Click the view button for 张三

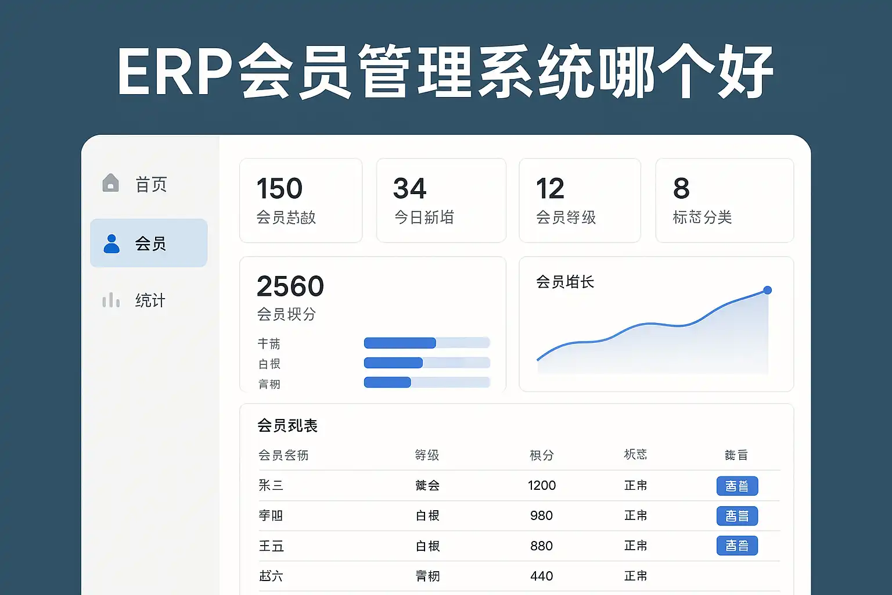(736, 486)
